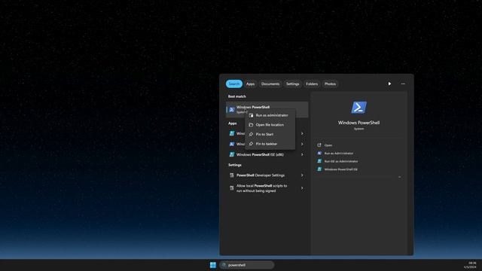
Task: Choose Open file location in context menu
Action: (270, 125)
